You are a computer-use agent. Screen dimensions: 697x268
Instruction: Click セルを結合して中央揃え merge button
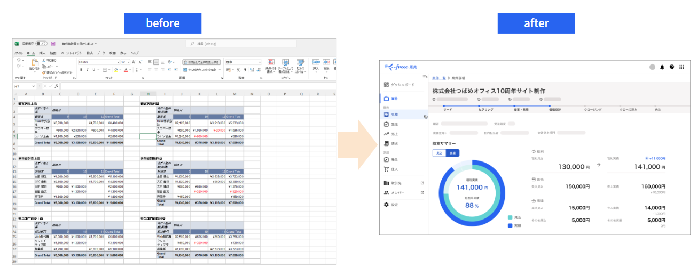coord(200,70)
